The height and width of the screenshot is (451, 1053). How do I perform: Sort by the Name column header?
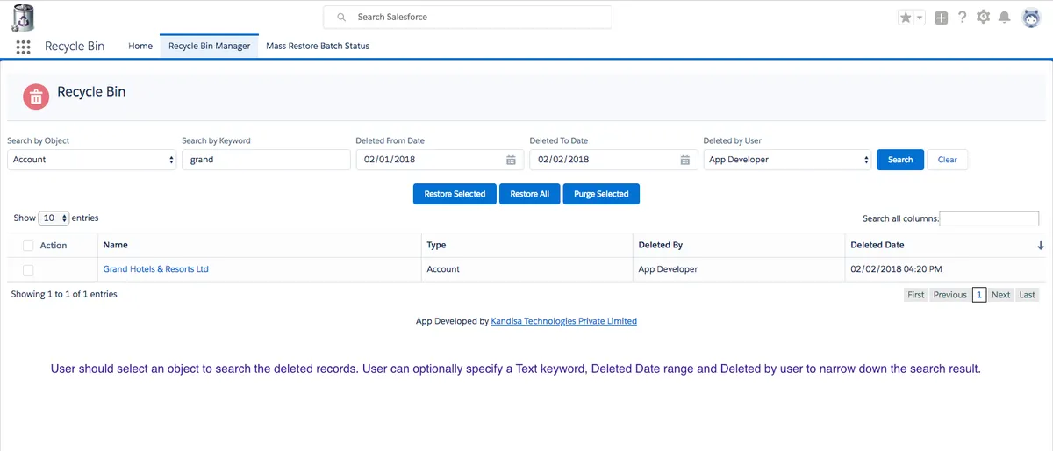(260, 246)
